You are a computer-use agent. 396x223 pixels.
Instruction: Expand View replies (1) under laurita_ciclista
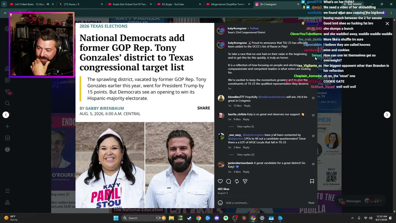pyautogui.click(x=245, y=126)
